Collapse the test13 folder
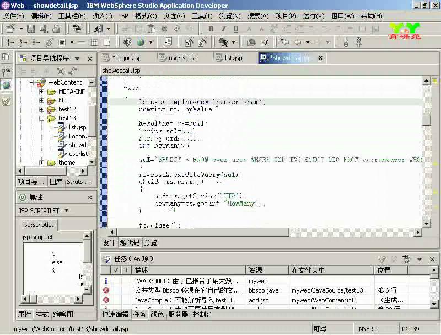Viewport: 441px width, 335px height. (41, 118)
